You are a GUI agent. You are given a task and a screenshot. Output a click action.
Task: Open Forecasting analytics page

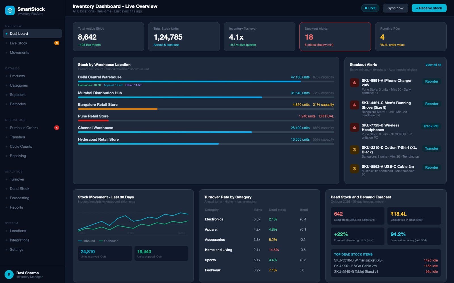pos(32,198)
